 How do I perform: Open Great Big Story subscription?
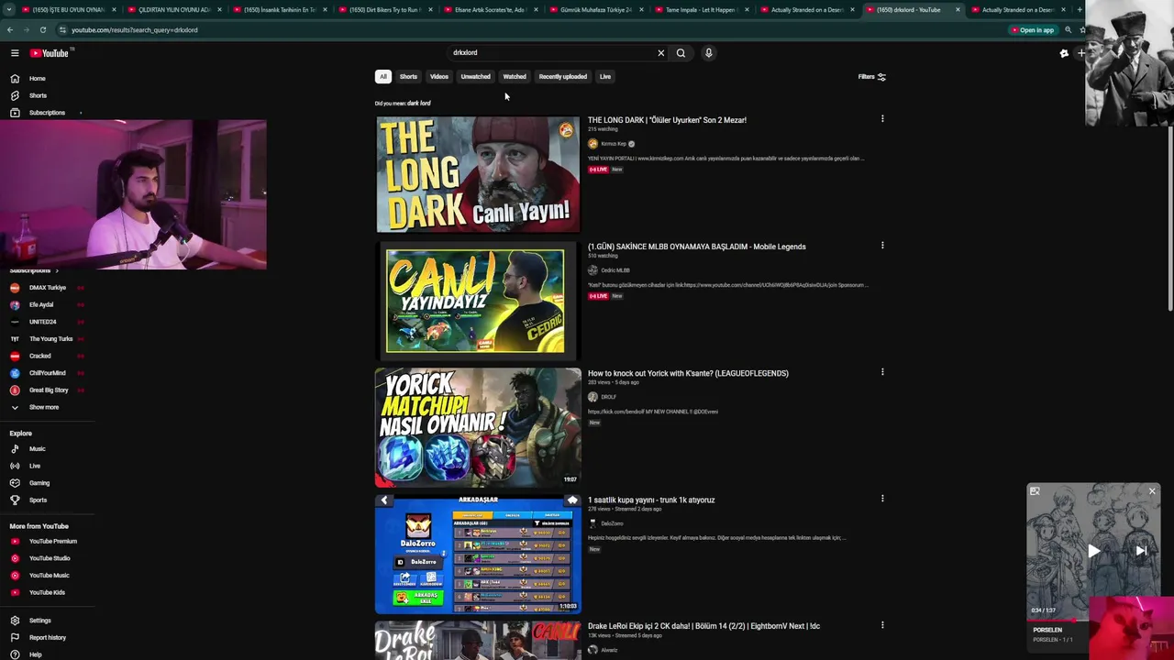[x=48, y=390]
